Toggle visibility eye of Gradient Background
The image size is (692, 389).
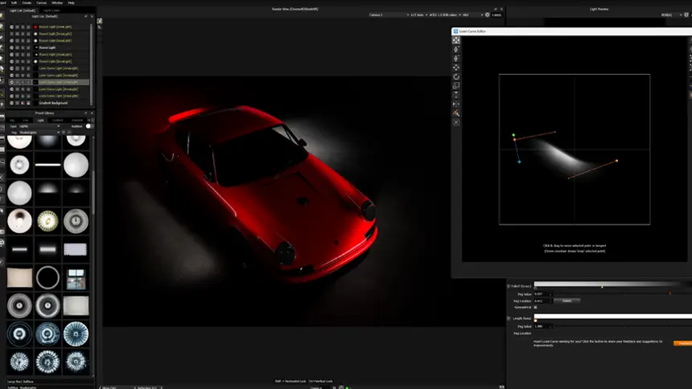coord(11,103)
